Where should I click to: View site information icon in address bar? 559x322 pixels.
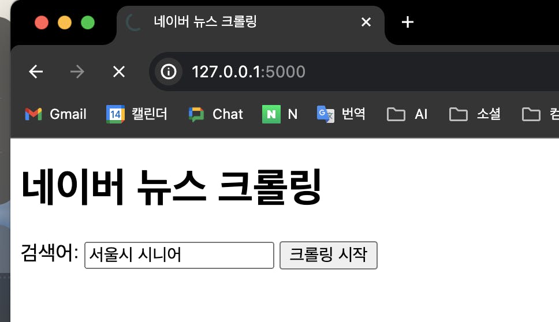[168, 72]
